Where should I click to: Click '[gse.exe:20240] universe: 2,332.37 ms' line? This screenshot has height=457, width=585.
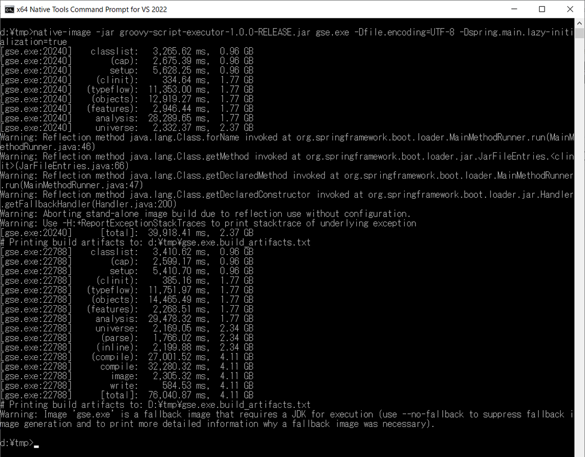click(x=127, y=128)
